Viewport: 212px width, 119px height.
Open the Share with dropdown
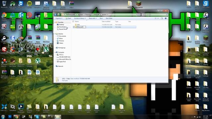point(93,18)
